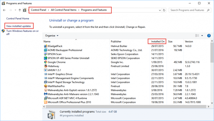Click the Intel Graphics Driver icon
The width and height of the screenshot is (214, 121).
[x=46, y=74]
